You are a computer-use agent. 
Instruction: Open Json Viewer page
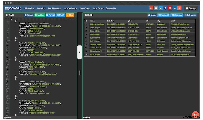tap(85, 8)
